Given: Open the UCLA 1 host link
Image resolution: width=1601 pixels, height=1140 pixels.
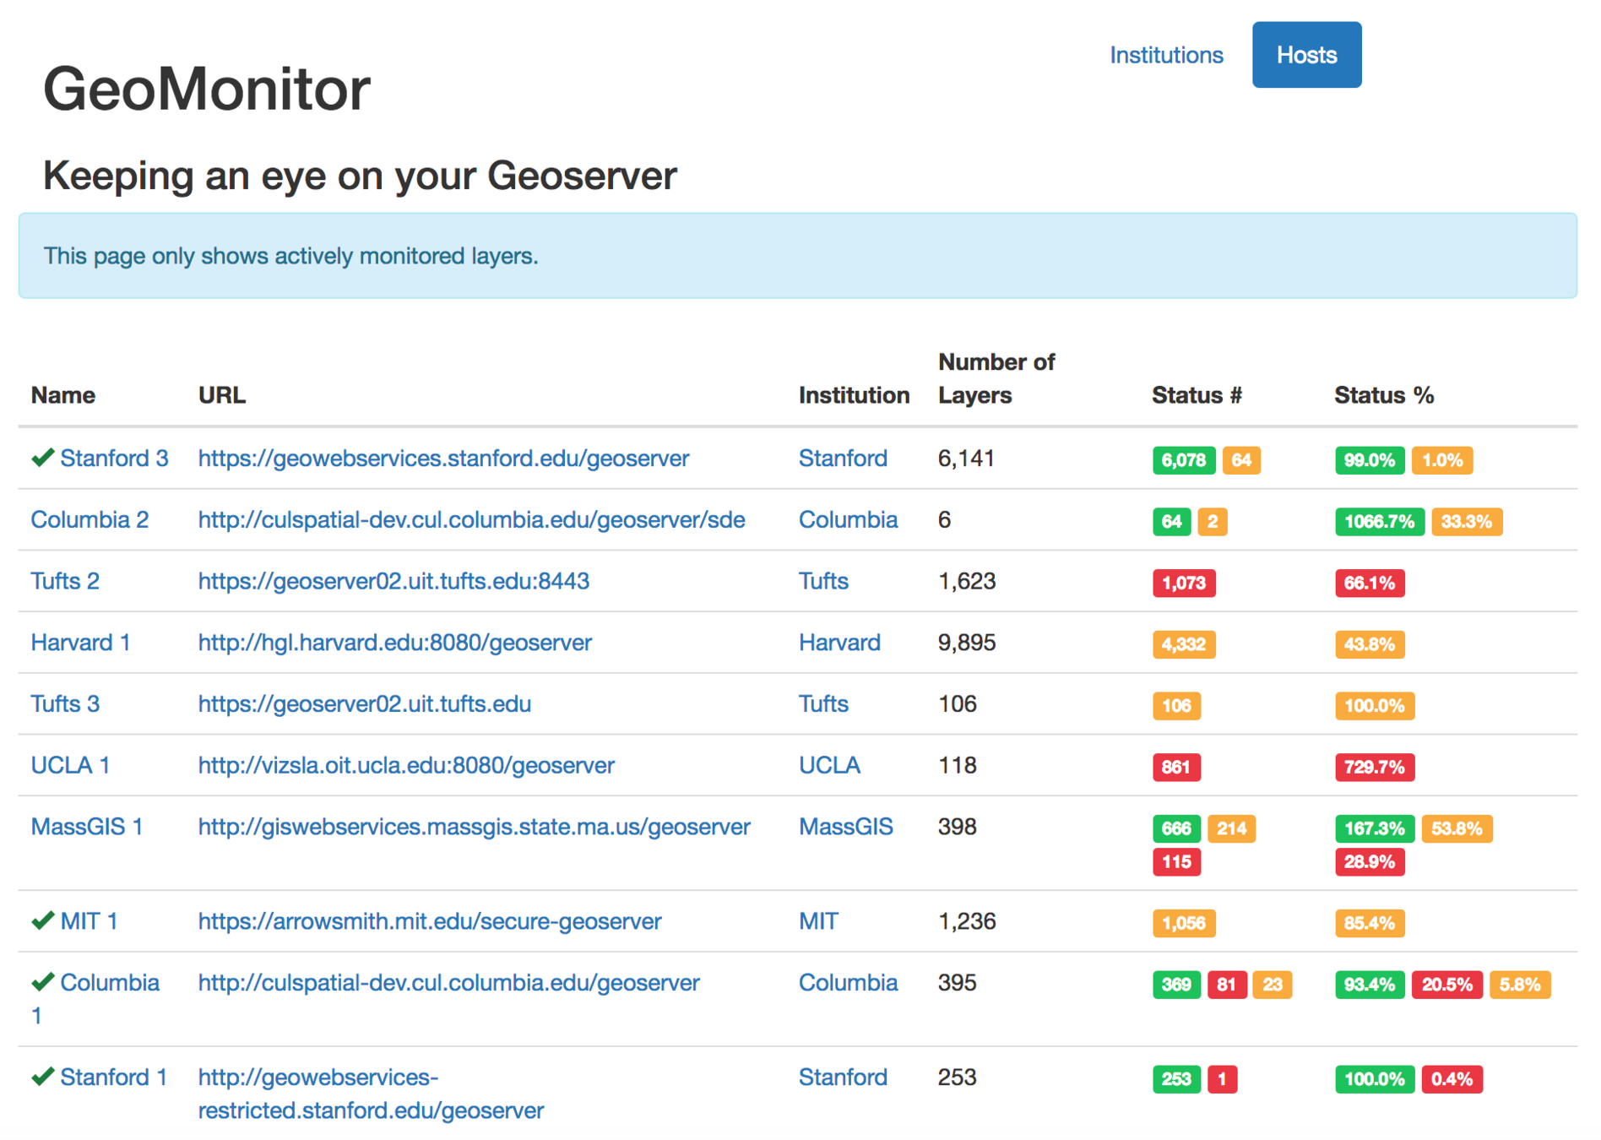Looking at the screenshot, I should [70, 766].
